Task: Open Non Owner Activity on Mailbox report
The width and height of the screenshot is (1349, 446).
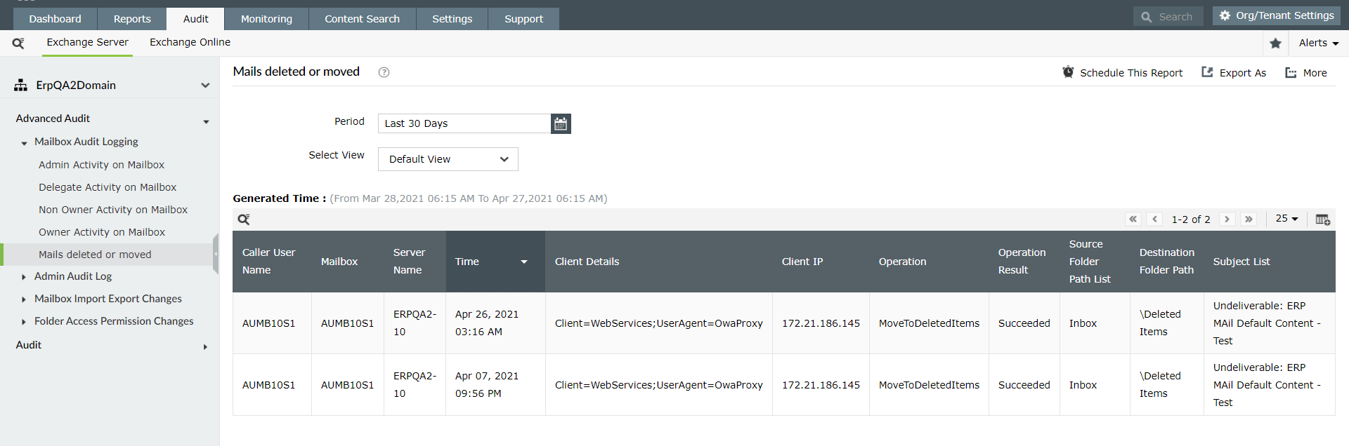Action: pyautogui.click(x=113, y=210)
